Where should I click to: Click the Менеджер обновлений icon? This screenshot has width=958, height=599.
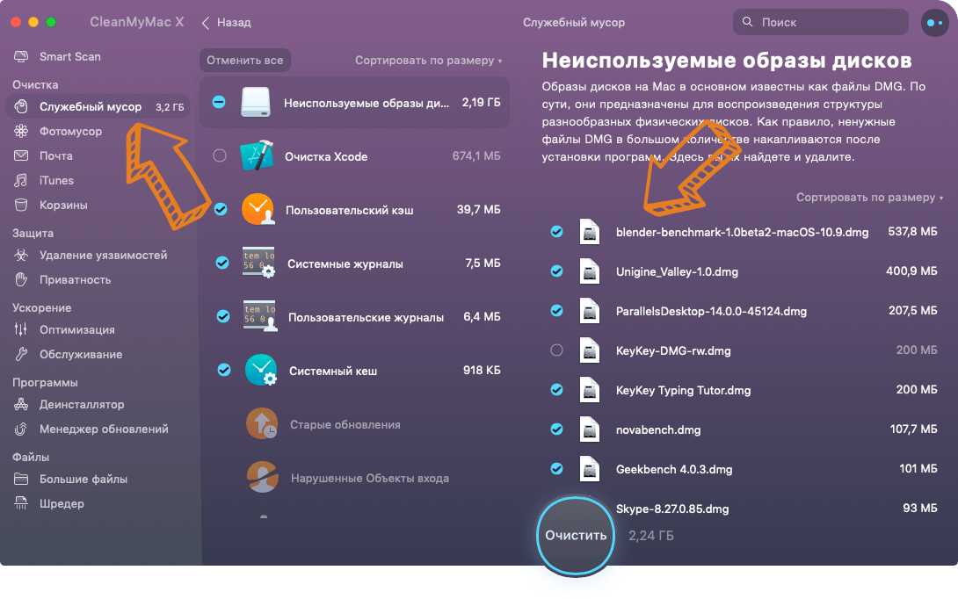21,429
